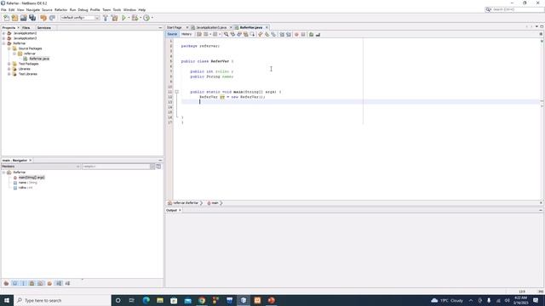Click the main breadcrumb under editor

[x=215, y=203]
